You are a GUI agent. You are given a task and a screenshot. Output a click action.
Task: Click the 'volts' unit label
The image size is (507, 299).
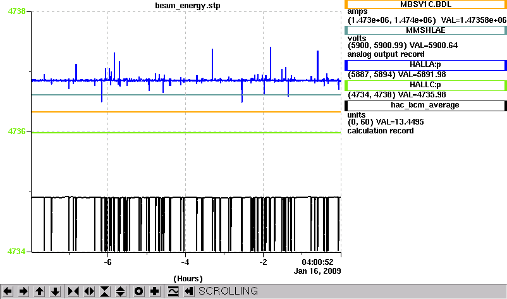click(357, 39)
